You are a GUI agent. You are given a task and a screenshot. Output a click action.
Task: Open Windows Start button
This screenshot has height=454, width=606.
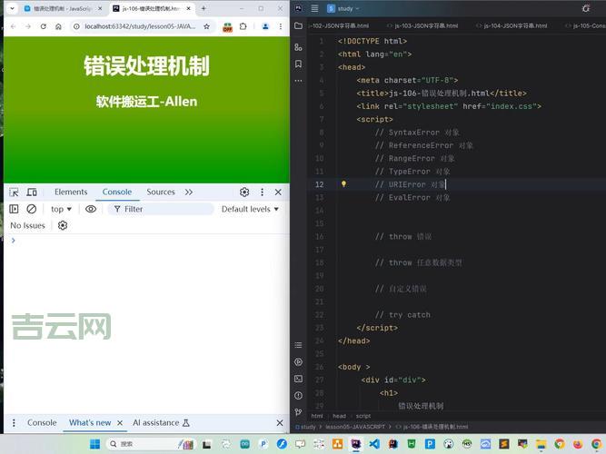tap(95, 444)
